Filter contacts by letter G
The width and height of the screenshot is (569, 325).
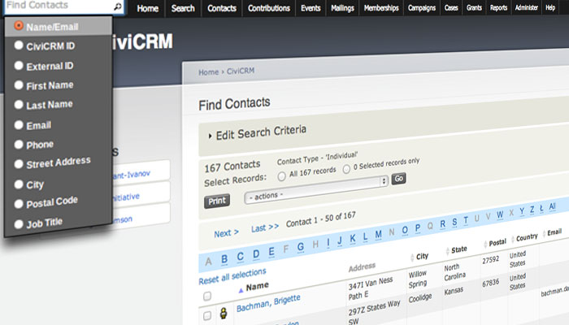pos(301,247)
